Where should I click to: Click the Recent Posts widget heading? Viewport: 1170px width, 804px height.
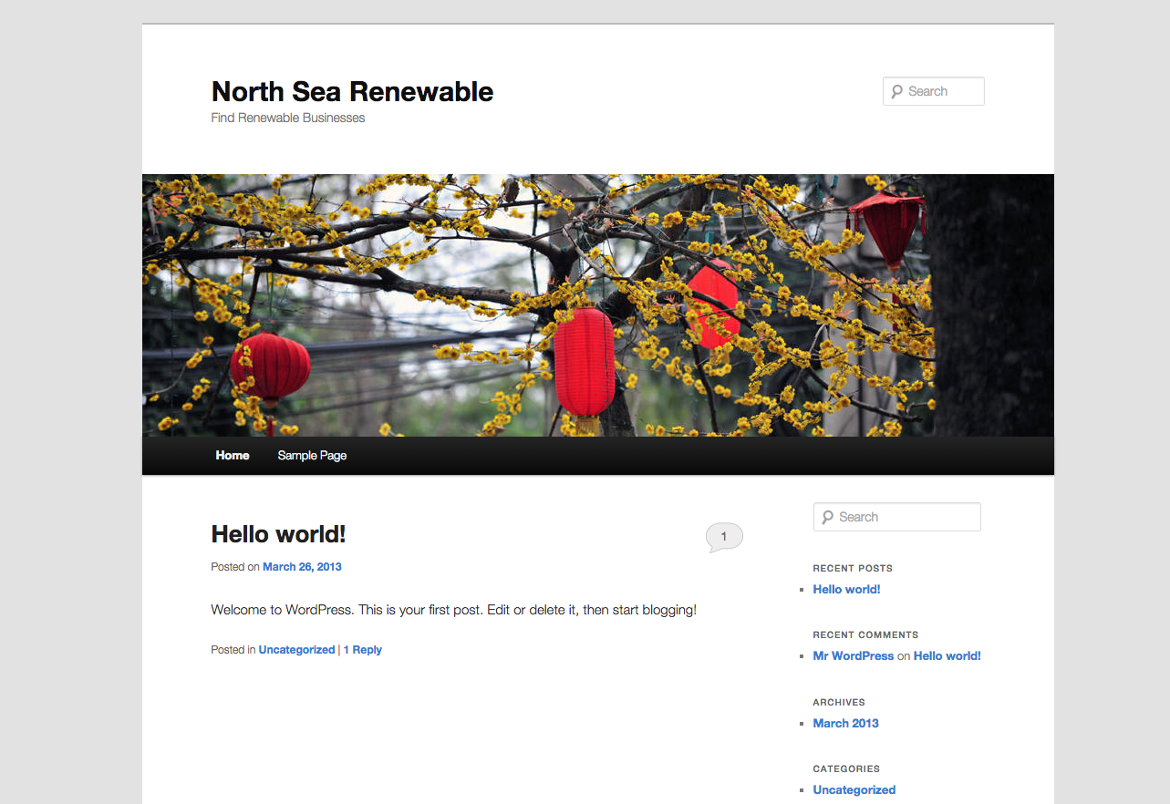tap(853, 568)
